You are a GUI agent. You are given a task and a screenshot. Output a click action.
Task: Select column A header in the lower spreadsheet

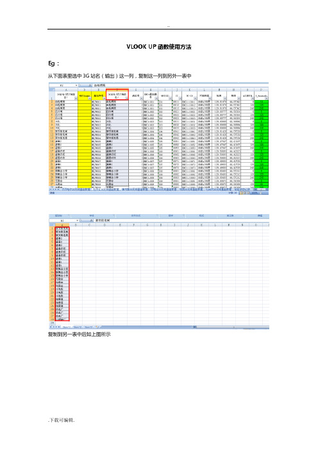(62, 225)
